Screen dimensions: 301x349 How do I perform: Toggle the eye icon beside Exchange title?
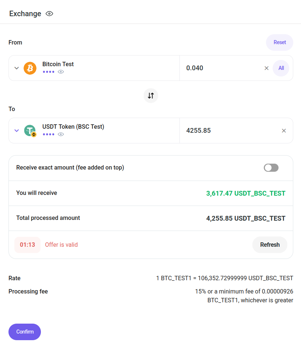(49, 14)
